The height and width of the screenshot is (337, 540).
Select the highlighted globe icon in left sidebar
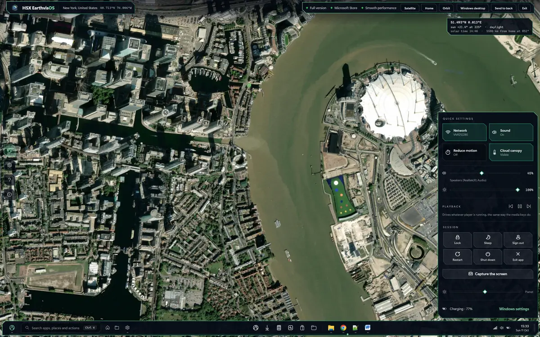click(9, 151)
